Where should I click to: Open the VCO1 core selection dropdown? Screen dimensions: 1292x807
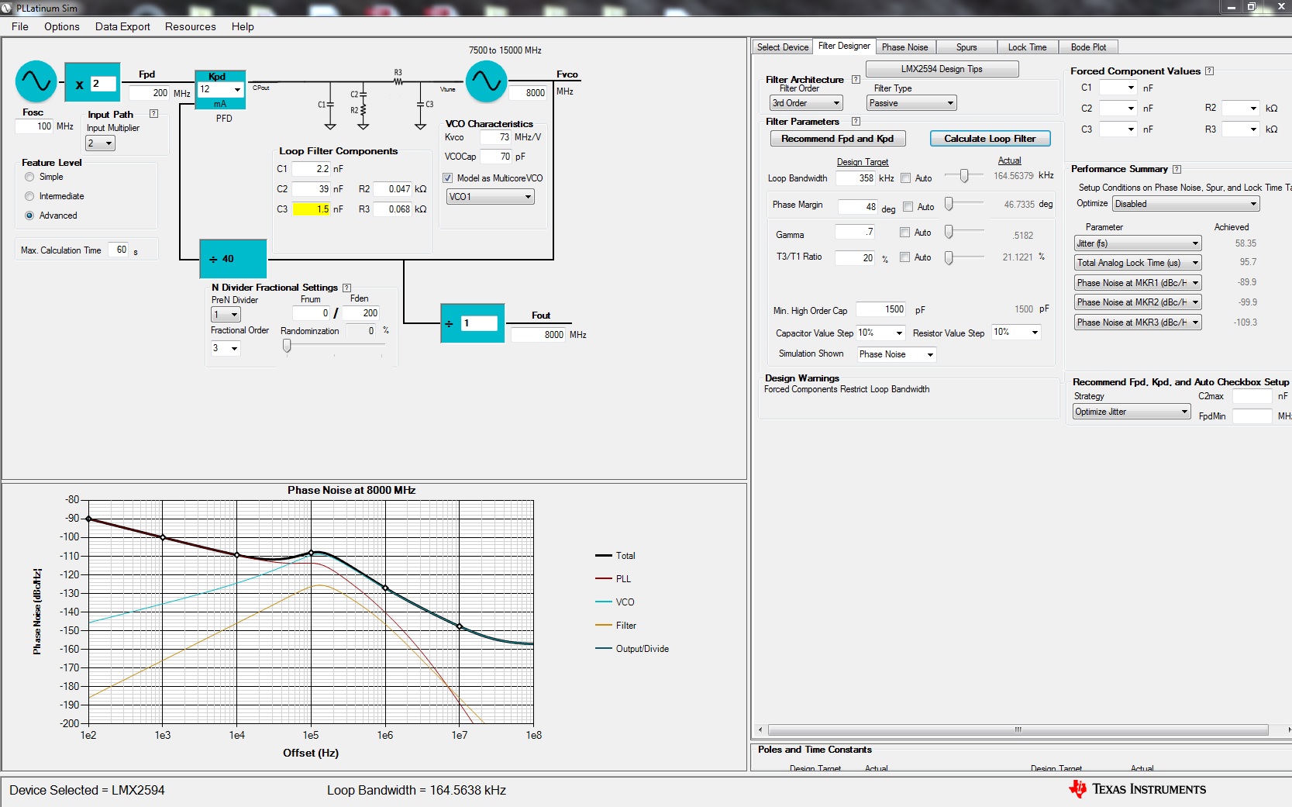pos(491,197)
